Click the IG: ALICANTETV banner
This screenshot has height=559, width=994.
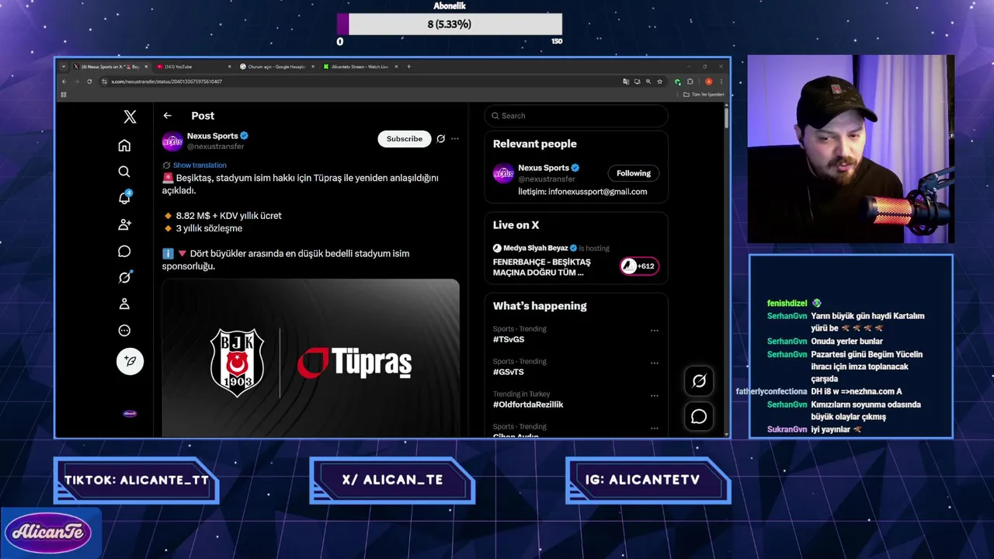click(648, 481)
